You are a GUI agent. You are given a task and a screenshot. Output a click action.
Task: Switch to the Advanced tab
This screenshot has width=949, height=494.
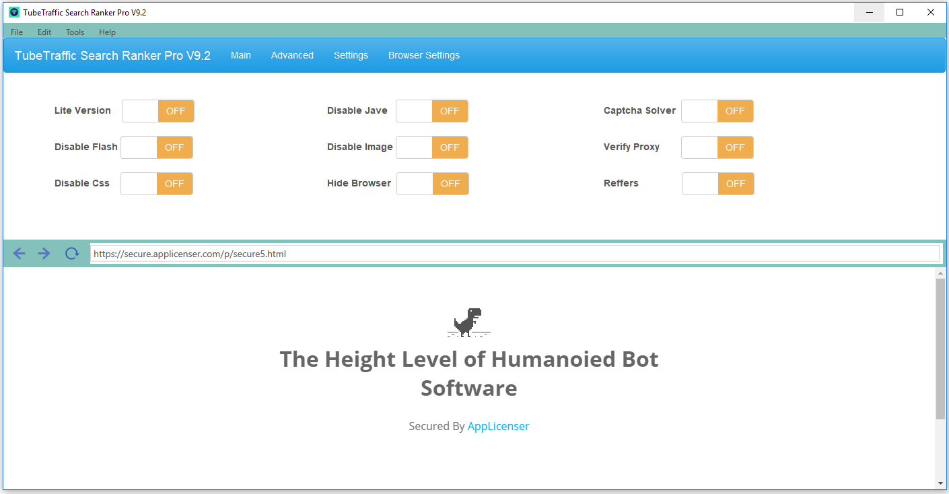(x=292, y=55)
